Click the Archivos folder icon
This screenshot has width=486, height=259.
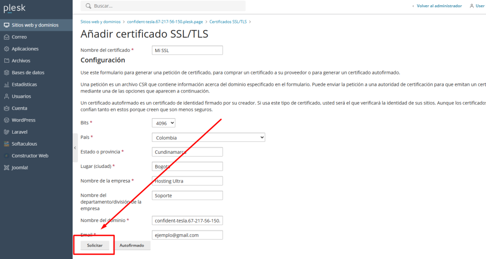(x=7, y=61)
